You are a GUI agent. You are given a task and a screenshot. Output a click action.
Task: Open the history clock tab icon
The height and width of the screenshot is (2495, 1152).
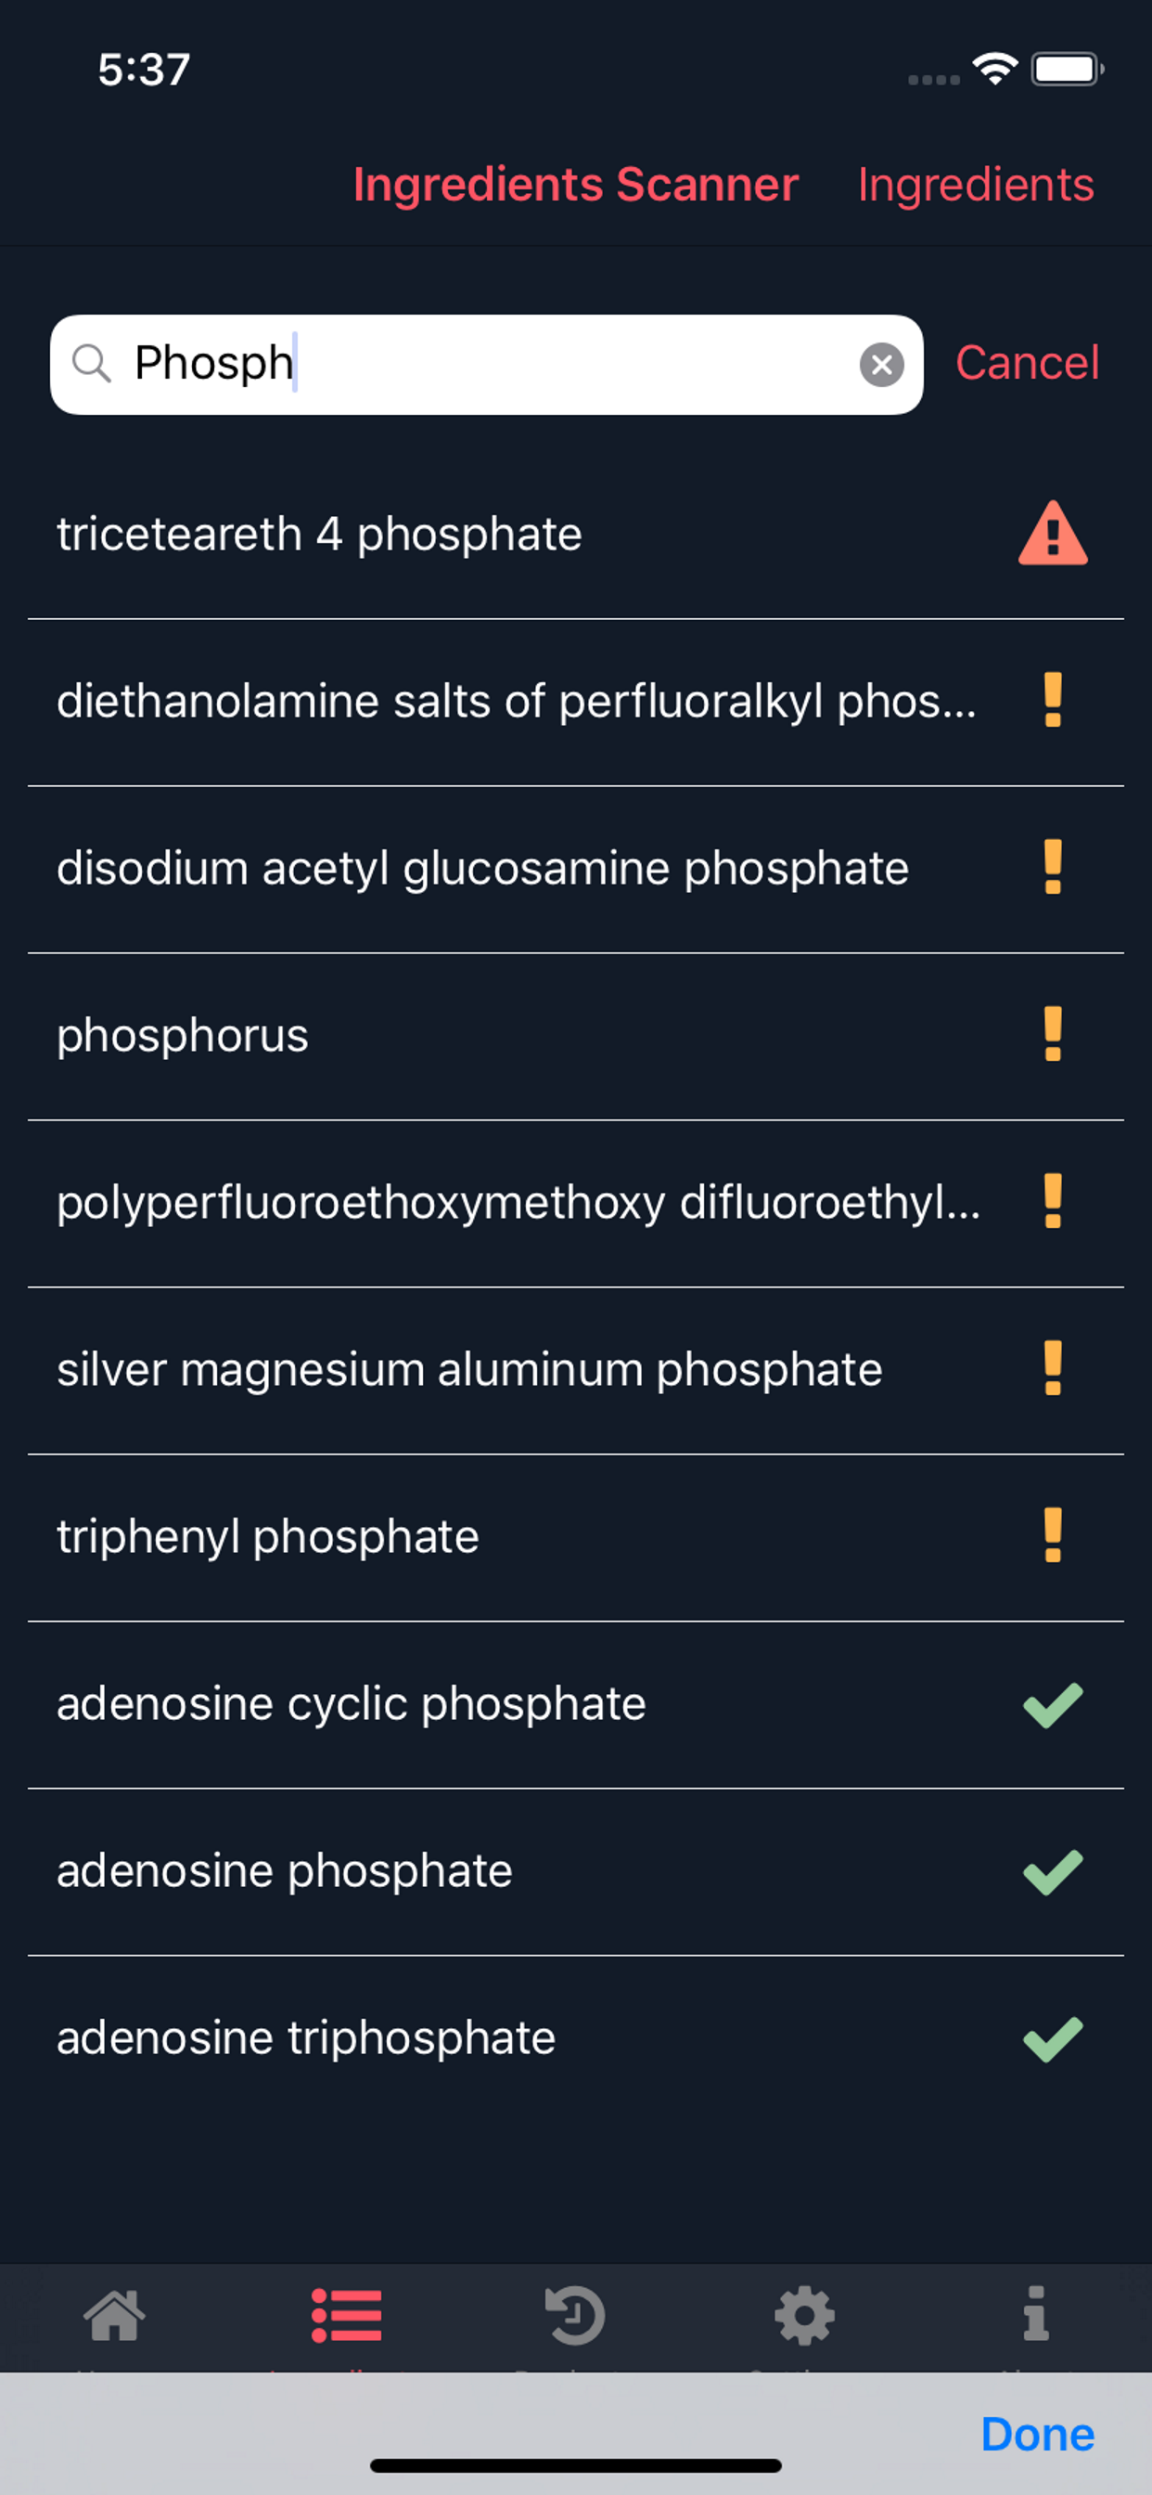click(x=575, y=2316)
